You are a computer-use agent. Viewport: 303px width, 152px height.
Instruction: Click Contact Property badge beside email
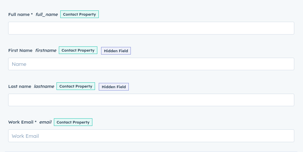coord(73,122)
